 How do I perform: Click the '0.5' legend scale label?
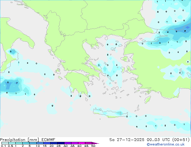tap(11, 146)
